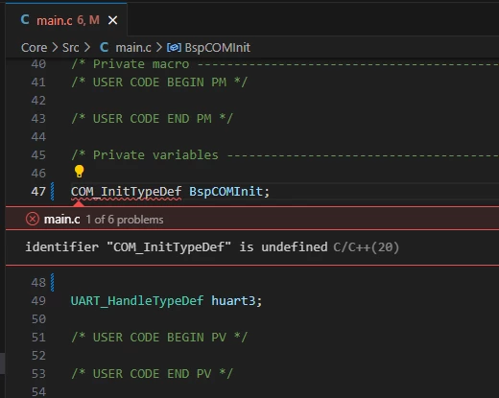Viewport: 499px width, 398px height.
Task: Click the C file icon in breadcrumb
Action: point(104,47)
